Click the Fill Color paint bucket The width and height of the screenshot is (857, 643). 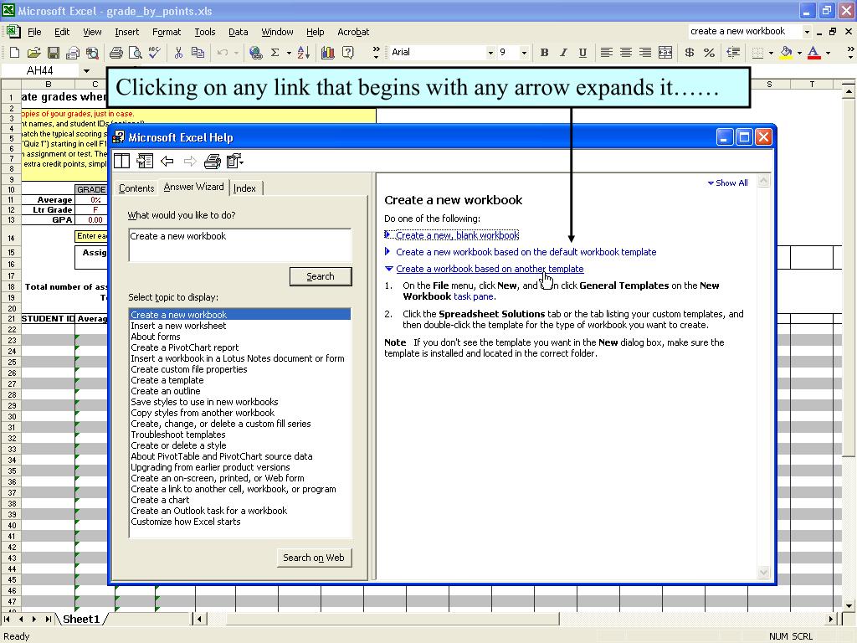(x=786, y=53)
